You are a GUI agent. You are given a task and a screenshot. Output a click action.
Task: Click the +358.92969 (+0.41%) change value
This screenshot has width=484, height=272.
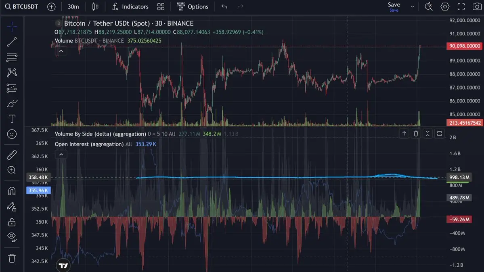click(x=238, y=32)
